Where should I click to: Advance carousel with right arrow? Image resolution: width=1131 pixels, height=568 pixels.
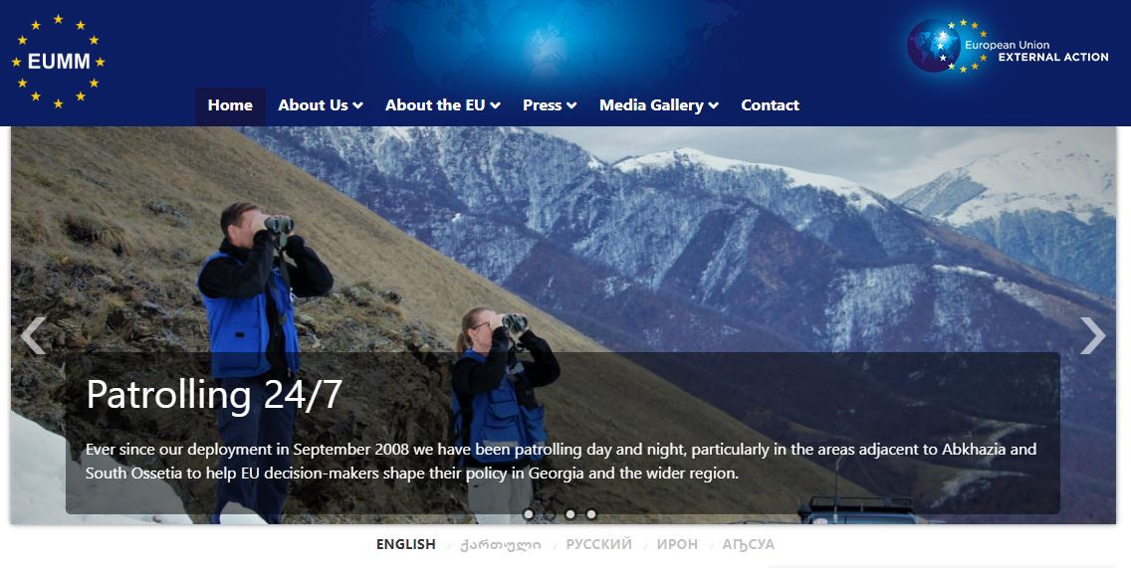(1092, 336)
